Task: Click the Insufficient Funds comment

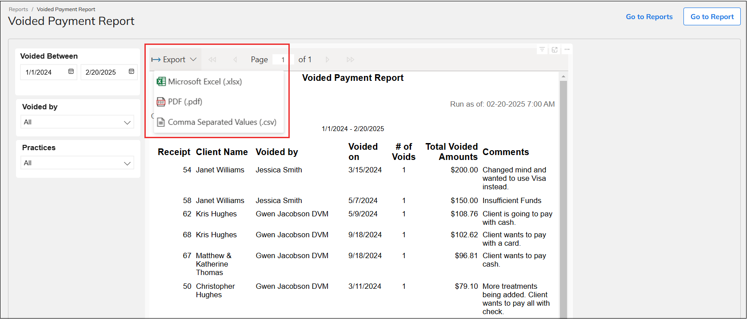Action: tap(512, 201)
